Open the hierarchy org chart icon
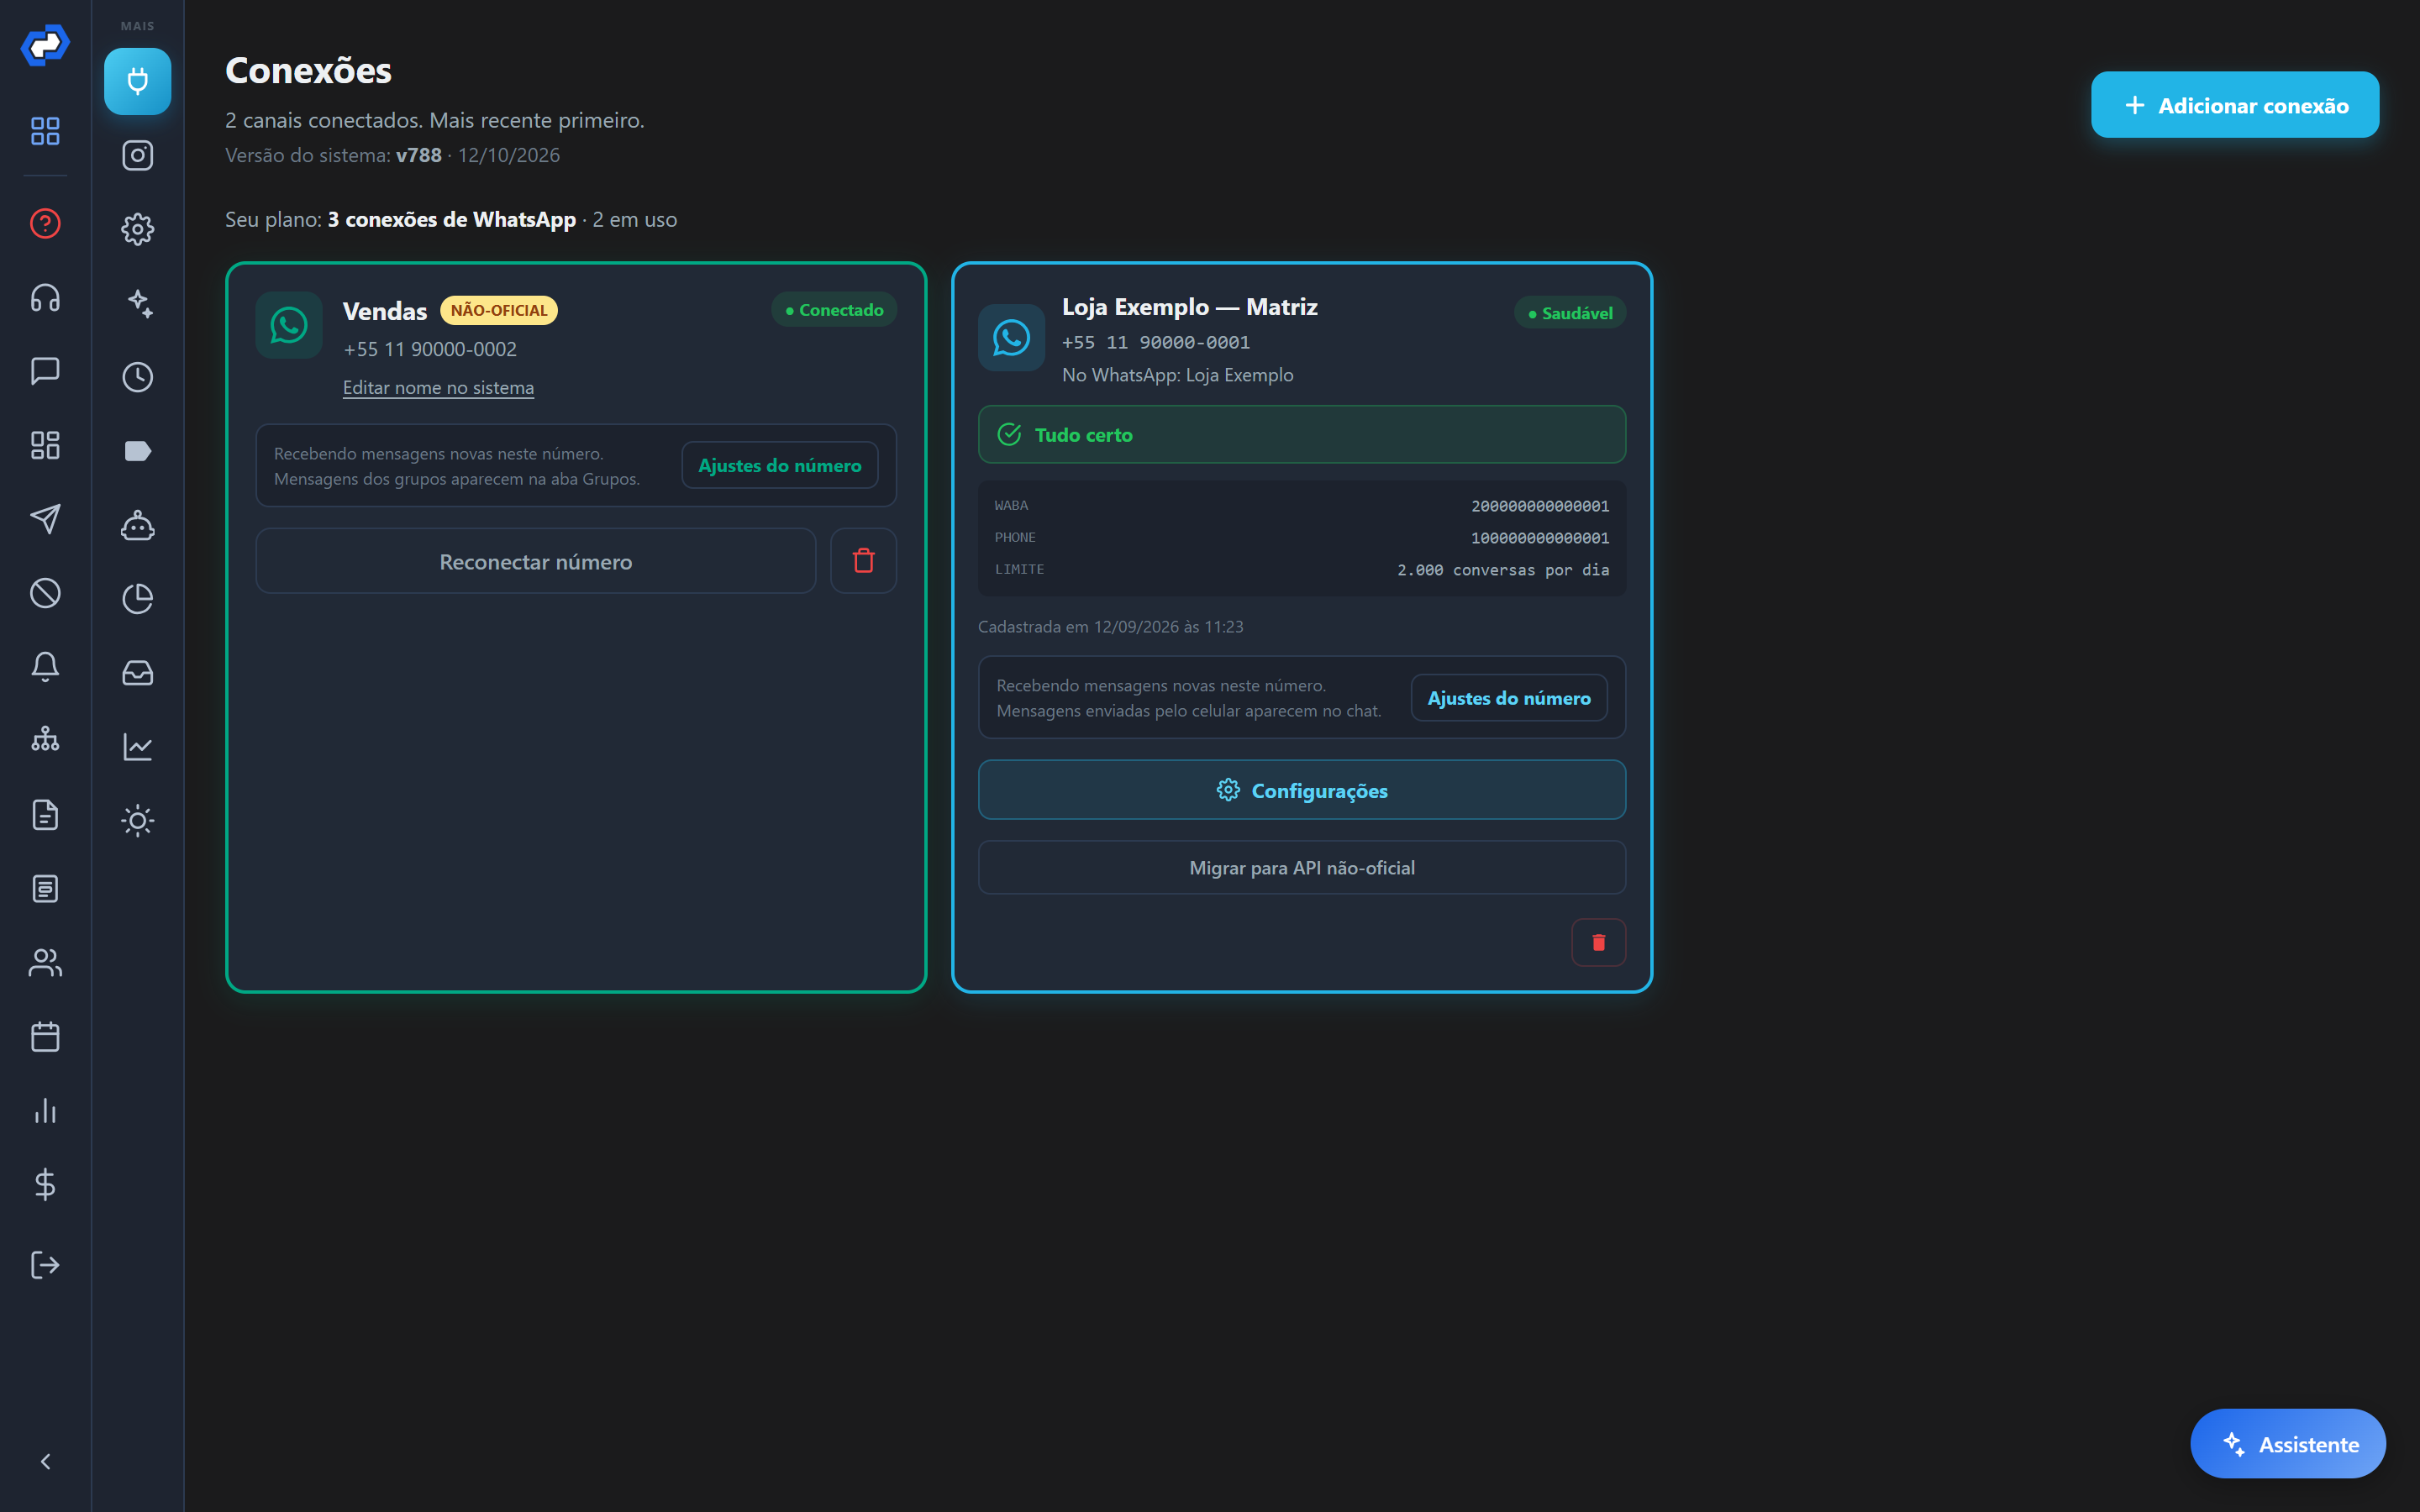Image resolution: width=2420 pixels, height=1512 pixels. [45, 741]
